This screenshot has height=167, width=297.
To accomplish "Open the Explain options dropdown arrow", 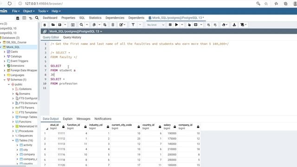I will pos(201,25).
